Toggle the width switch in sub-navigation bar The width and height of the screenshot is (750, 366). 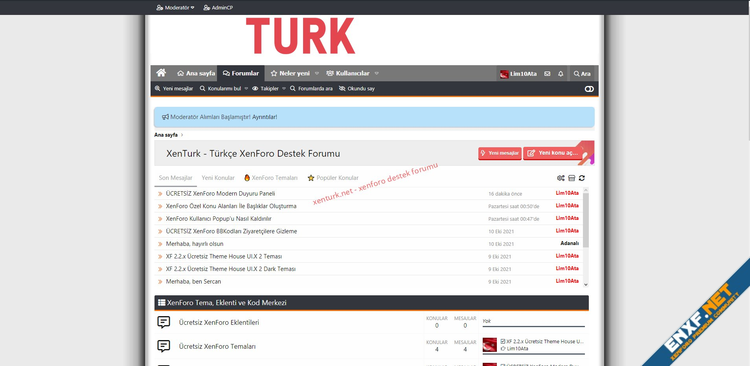click(x=589, y=89)
